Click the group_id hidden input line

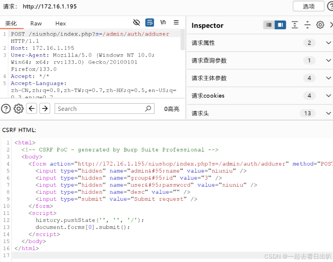pyautogui.click(x=129, y=178)
